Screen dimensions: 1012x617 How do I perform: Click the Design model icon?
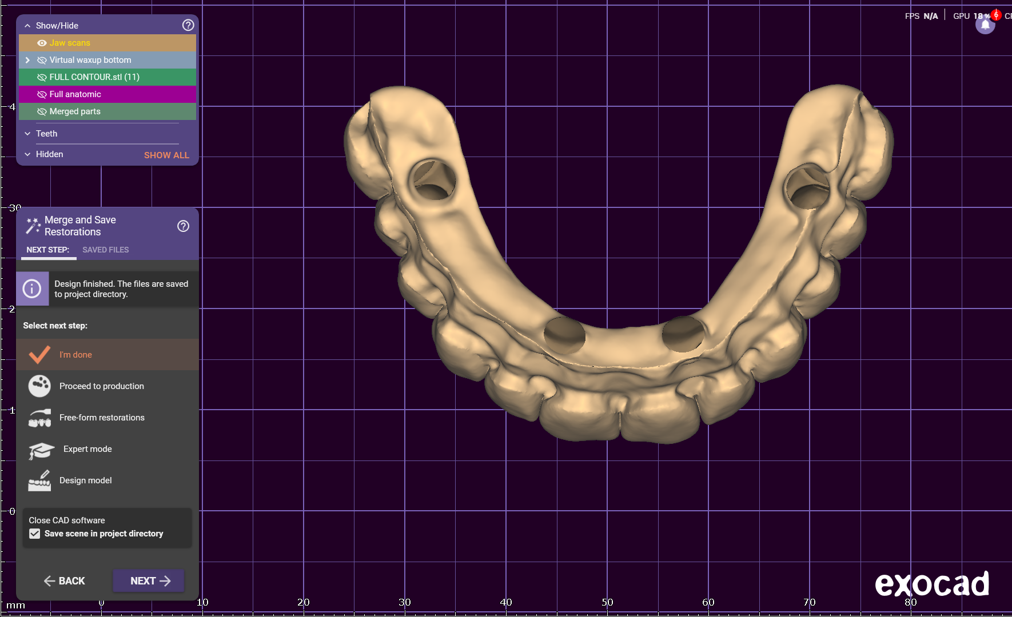[39, 481]
